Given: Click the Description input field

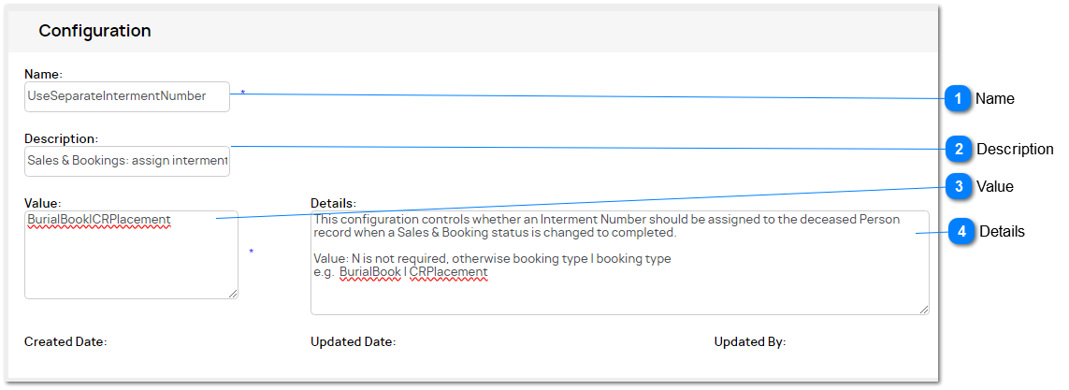Looking at the screenshot, I should click(x=127, y=161).
